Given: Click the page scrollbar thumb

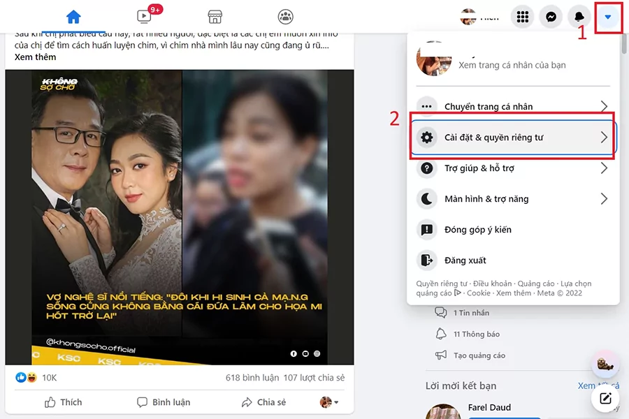Looking at the screenshot, I should 624,43.
